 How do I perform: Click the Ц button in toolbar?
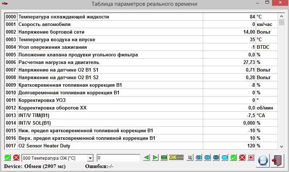190,158
